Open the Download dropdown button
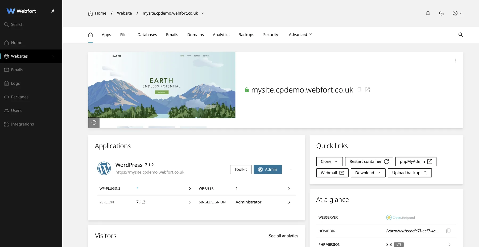 click(x=368, y=173)
